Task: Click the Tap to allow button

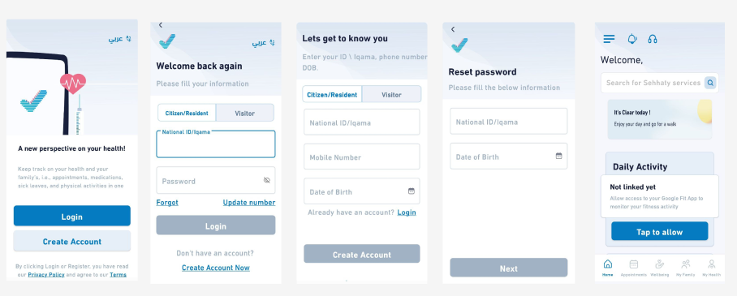Action: point(659,232)
